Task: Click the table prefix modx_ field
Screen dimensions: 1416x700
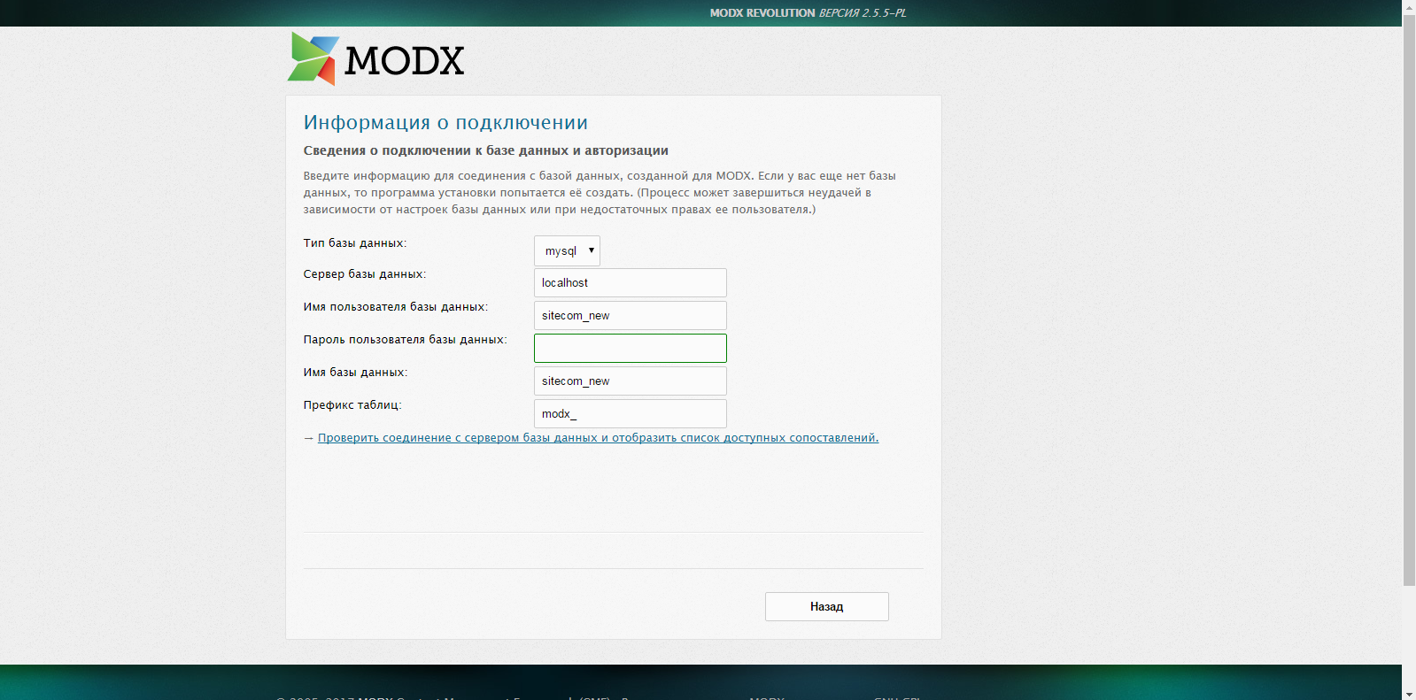Action: click(631, 414)
